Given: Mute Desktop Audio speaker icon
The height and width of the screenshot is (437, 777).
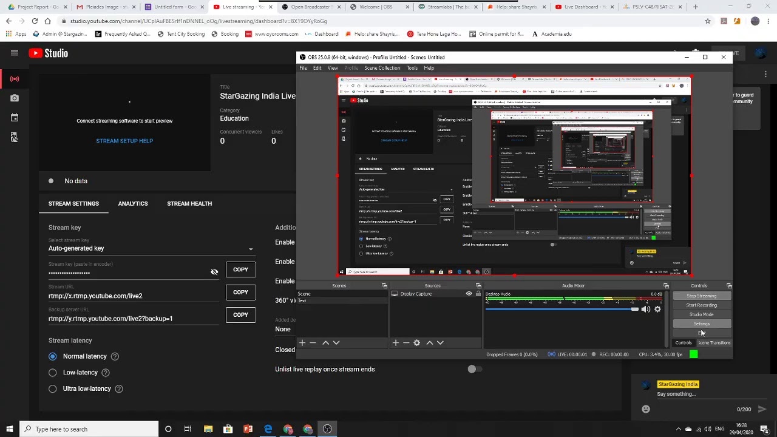Looking at the screenshot, I should point(645,309).
